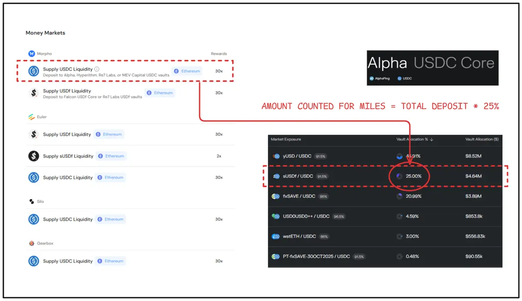Click the Alpha USDC Core vault title

tap(431, 63)
